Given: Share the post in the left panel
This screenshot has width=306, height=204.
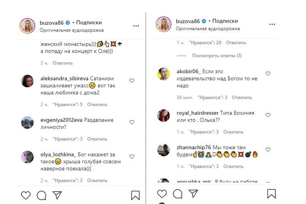Looking at the screenshot, I should (x=57, y=195).
